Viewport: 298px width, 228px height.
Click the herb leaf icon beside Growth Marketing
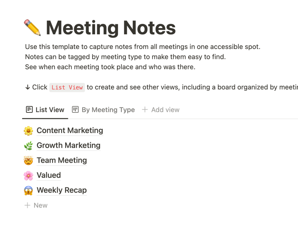coord(28,146)
